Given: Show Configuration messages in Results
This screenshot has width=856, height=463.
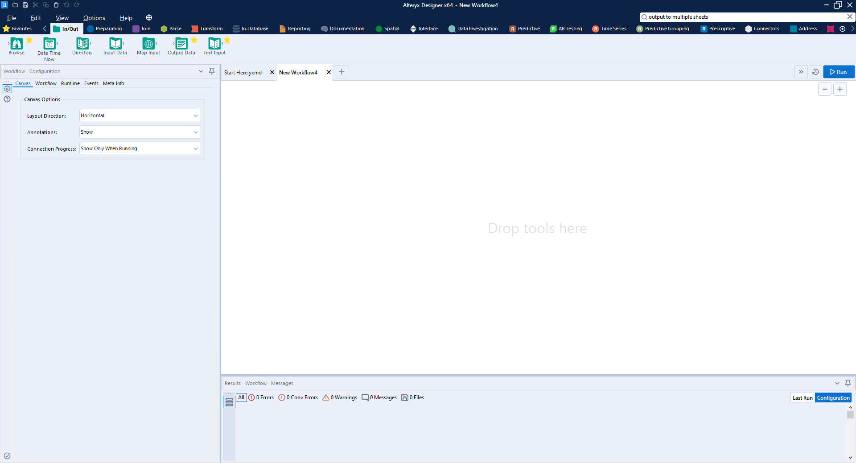Looking at the screenshot, I should pyautogui.click(x=833, y=398).
